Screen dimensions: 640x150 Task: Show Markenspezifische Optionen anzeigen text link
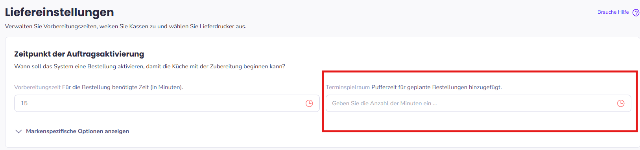(x=77, y=131)
